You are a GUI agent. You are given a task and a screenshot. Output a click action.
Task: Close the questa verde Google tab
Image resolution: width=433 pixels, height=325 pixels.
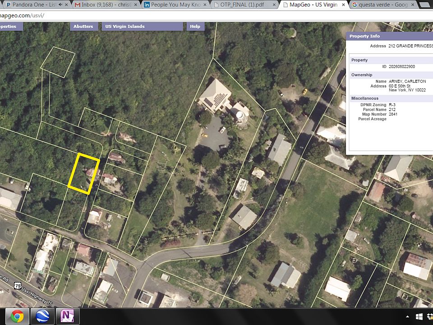[x=413, y=5]
